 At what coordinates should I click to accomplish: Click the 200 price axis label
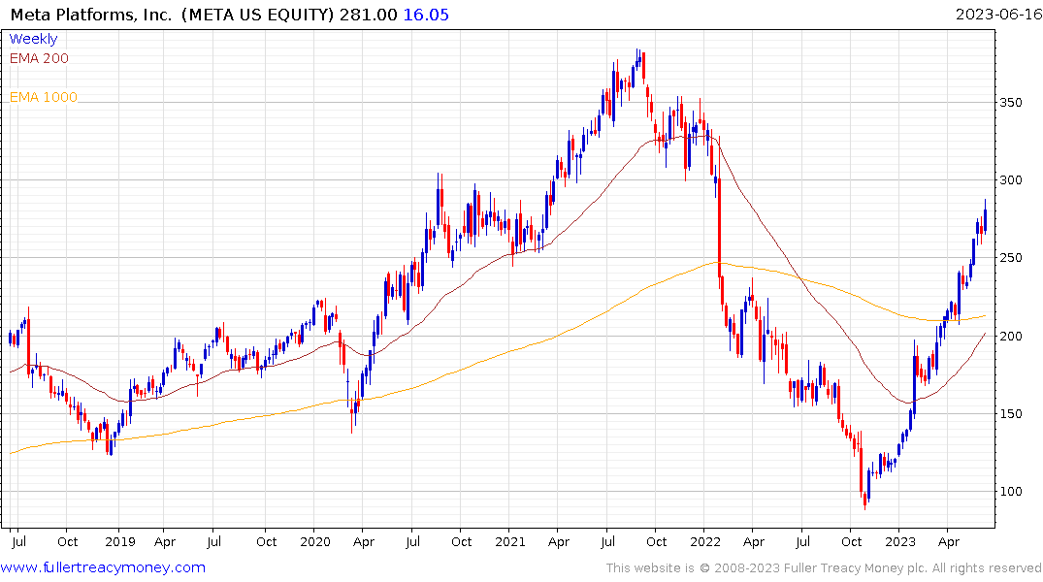[x=1011, y=336]
